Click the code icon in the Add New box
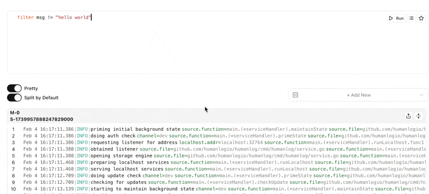 (295, 95)
